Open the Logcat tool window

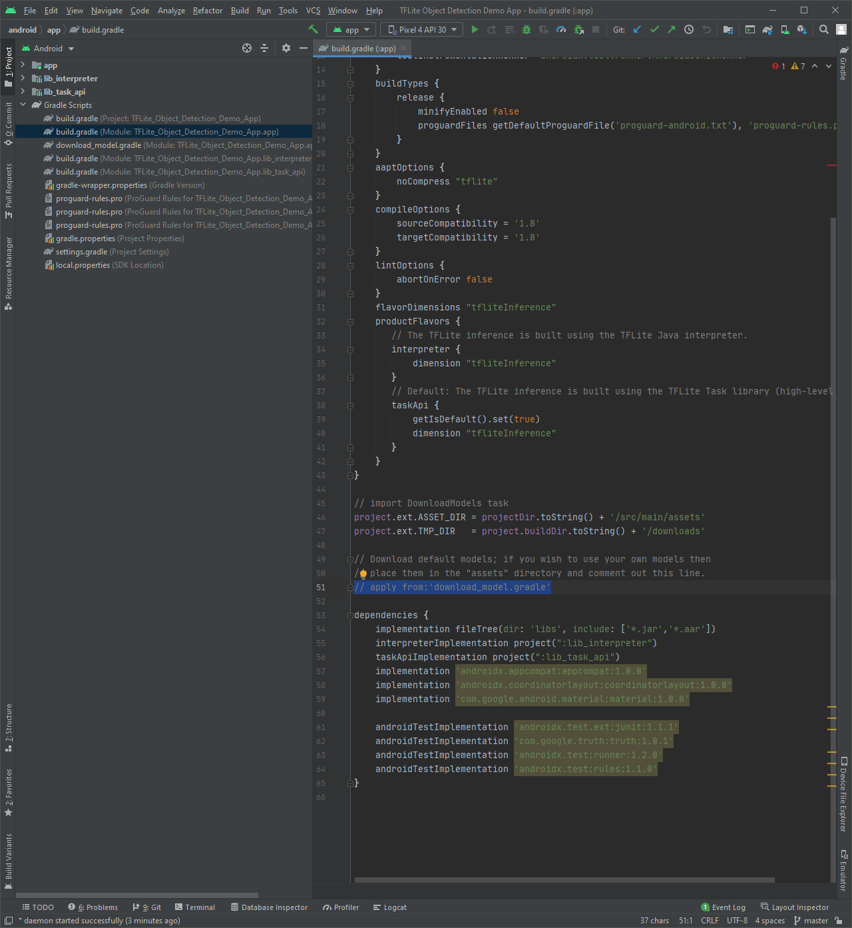390,907
